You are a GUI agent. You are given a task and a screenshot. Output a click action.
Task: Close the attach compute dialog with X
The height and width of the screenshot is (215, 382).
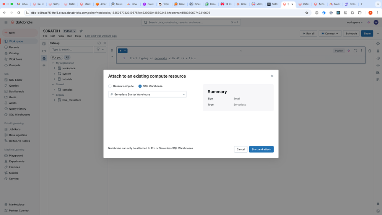point(272,76)
